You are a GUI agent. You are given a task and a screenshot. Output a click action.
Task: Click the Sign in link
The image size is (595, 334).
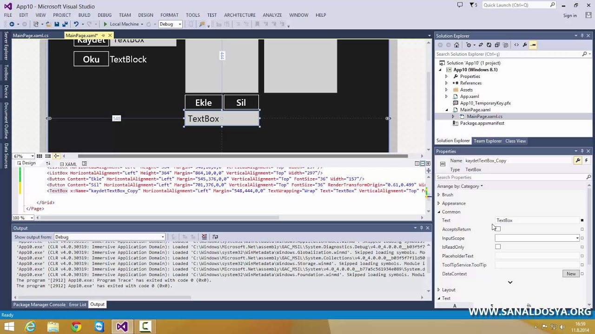(570, 15)
